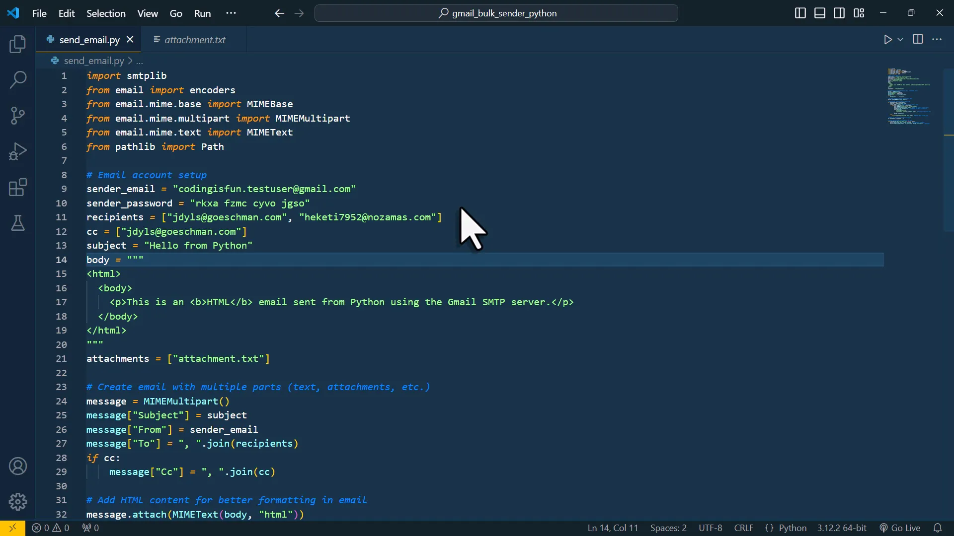This screenshot has height=536, width=954.
Task: Expand the hidden menu items ellipsis
Action: (231, 13)
